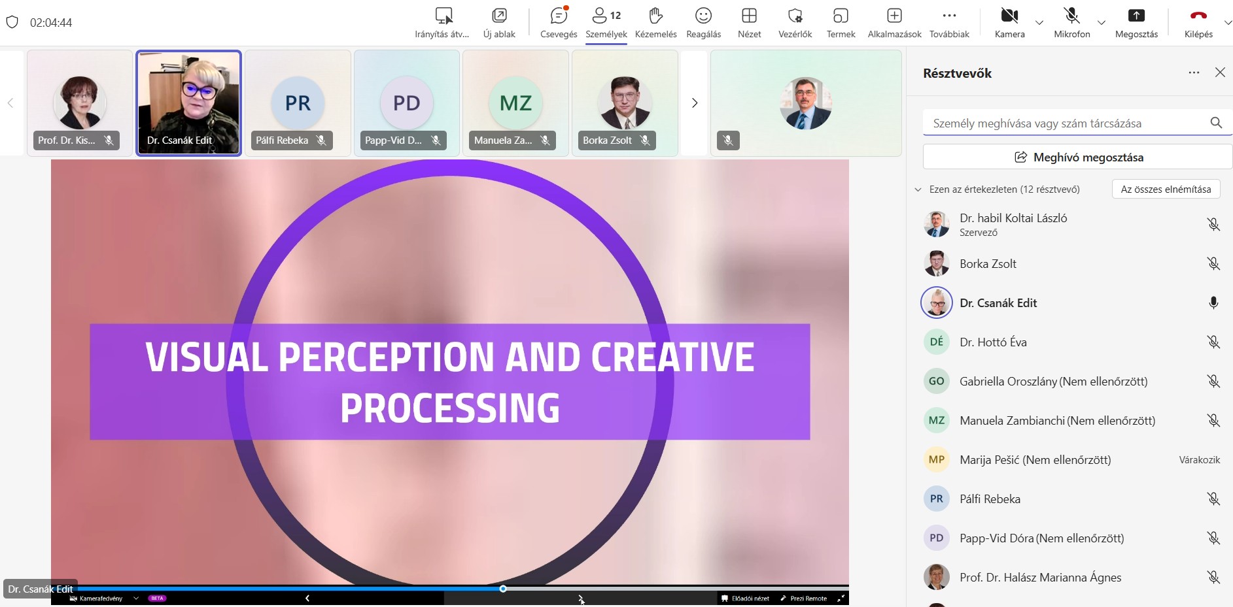Click the Megosztás share screen icon
Viewport: 1233px width, 607px height.
pos(1136,16)
